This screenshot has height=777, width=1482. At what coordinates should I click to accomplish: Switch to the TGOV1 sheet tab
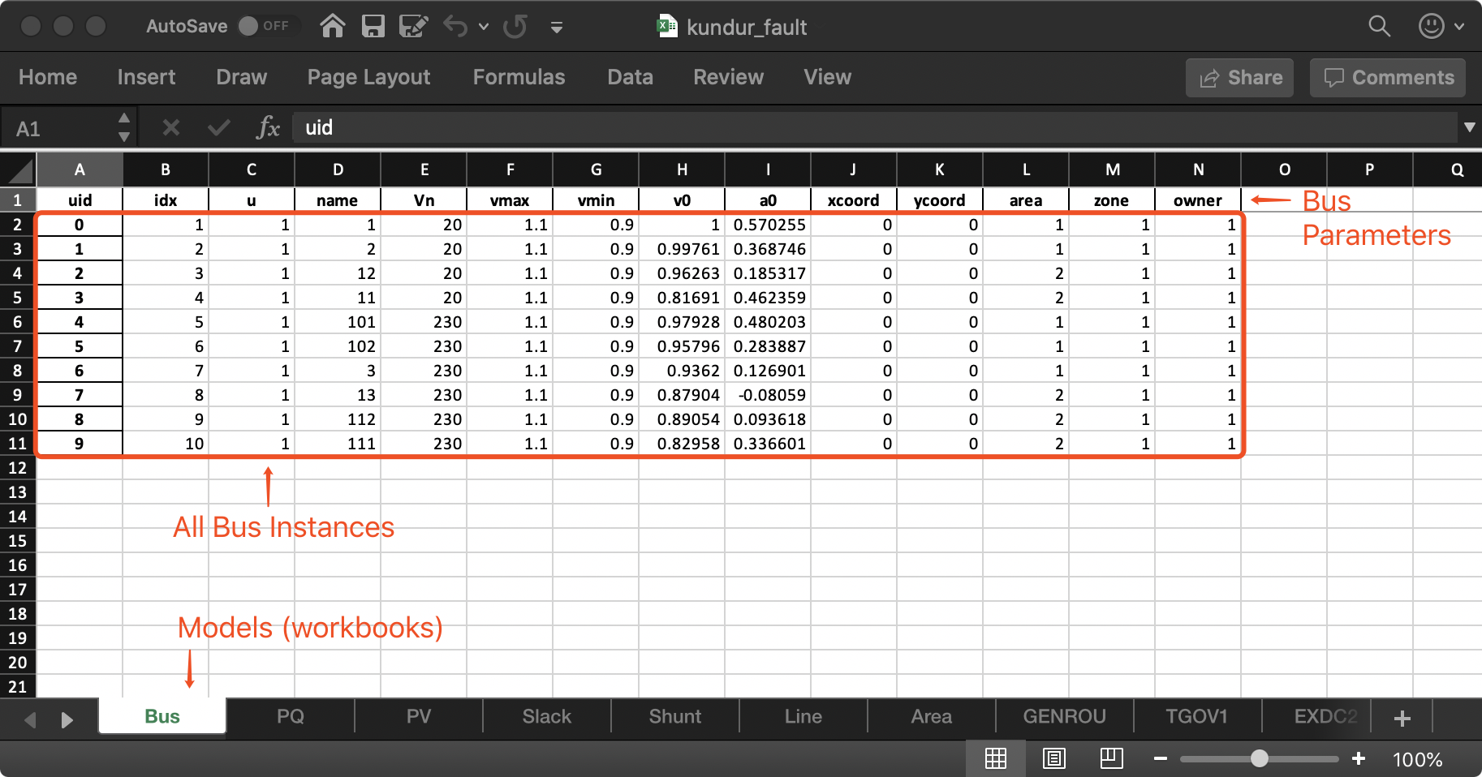click(1197, 716)
